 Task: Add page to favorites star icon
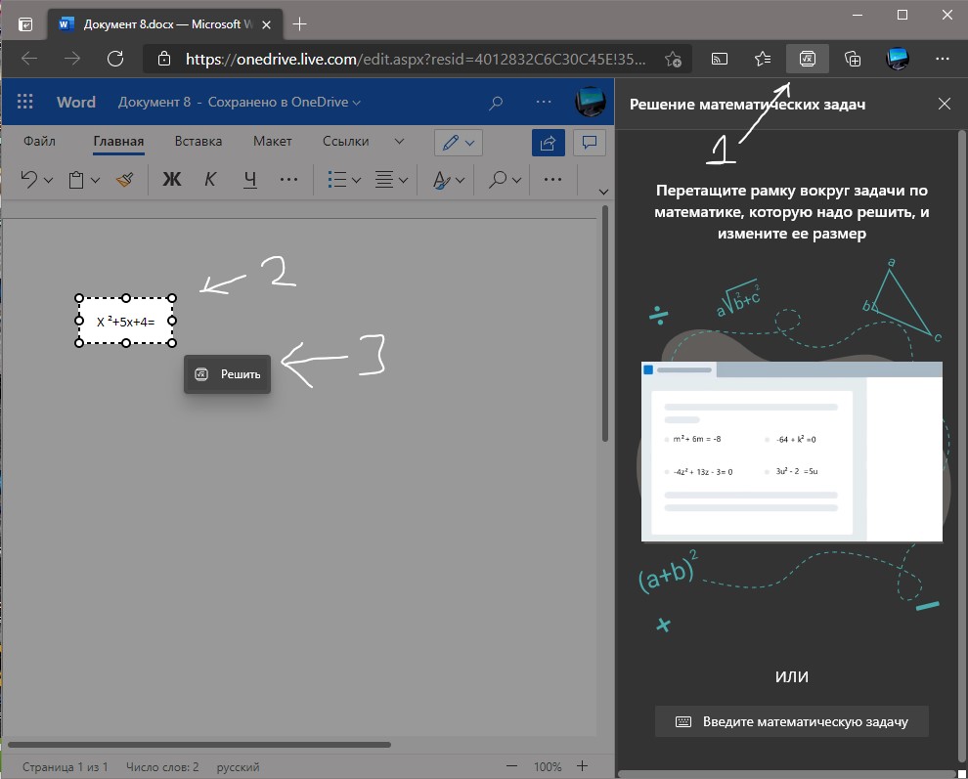tap(673, 60)
